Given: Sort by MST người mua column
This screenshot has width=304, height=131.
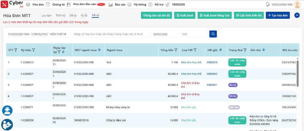Looking at the screenshot, I should pos(99,50).
